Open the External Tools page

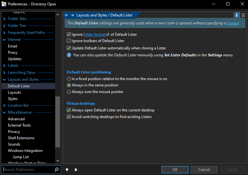28,125
